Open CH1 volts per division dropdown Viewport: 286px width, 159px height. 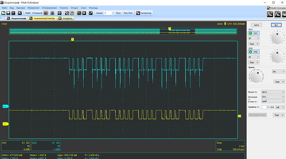coord(254,38)
